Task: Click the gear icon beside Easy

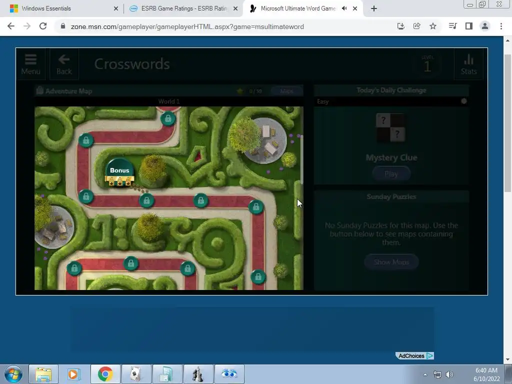Action: 463,101
